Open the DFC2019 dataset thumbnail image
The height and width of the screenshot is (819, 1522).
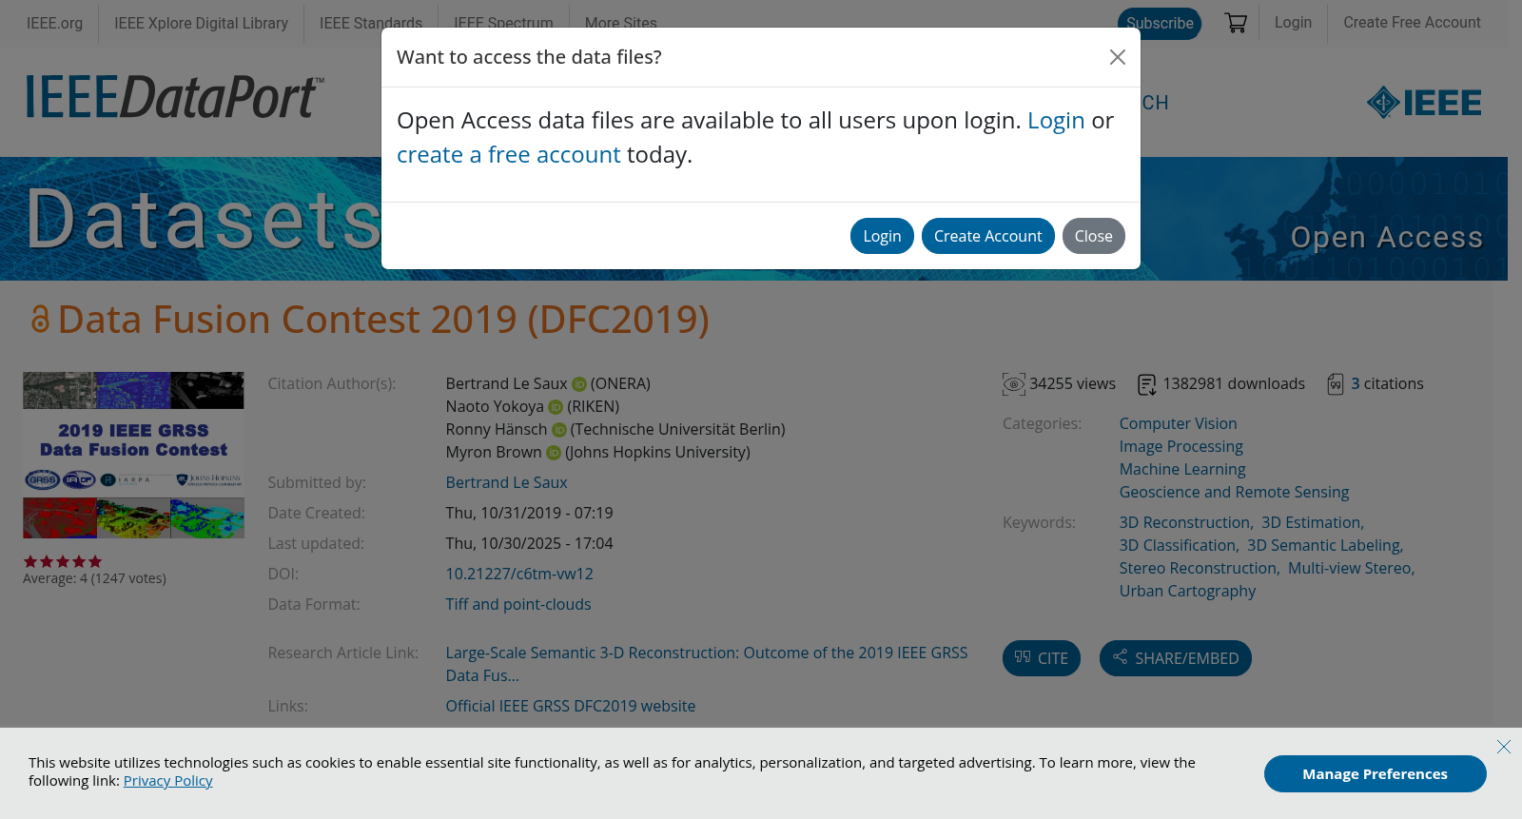(133, 455)
